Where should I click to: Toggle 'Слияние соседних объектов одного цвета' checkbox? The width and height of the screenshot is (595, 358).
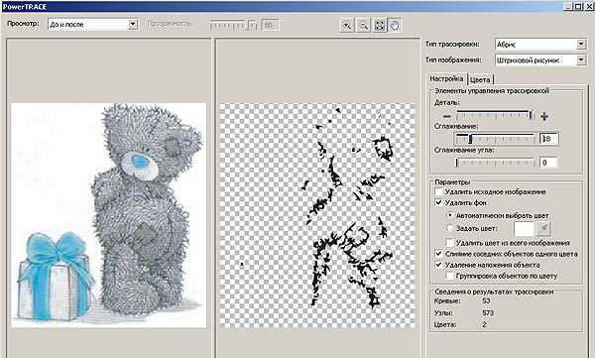[438, 253]
